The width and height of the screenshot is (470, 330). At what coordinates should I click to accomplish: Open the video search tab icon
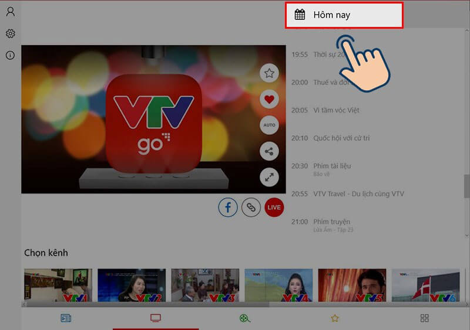[245, 318]
